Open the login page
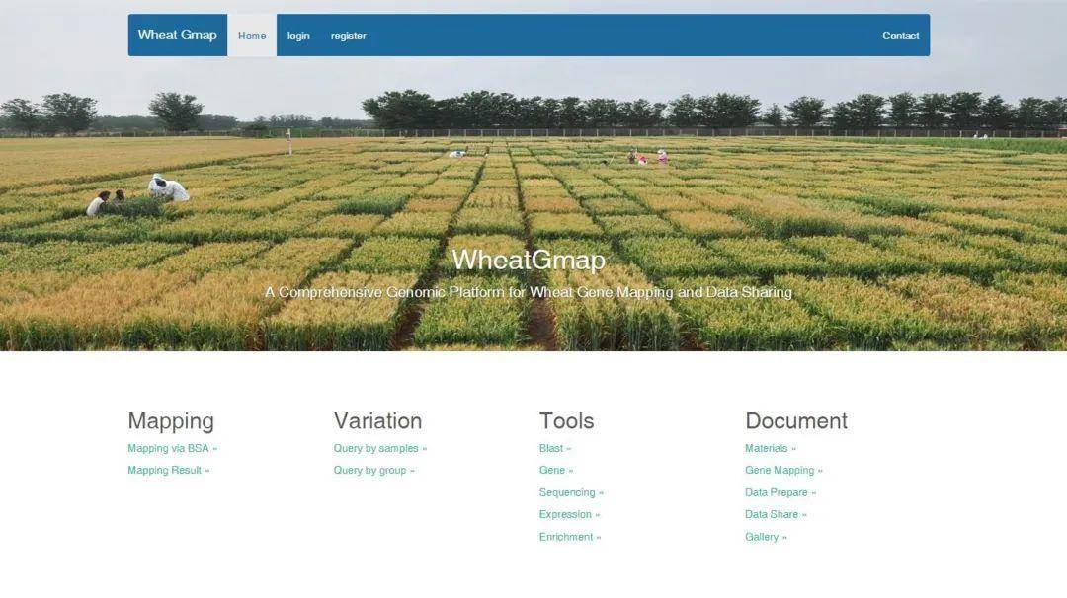This screenshot has height=598, width=1067. tap(298, 36)
